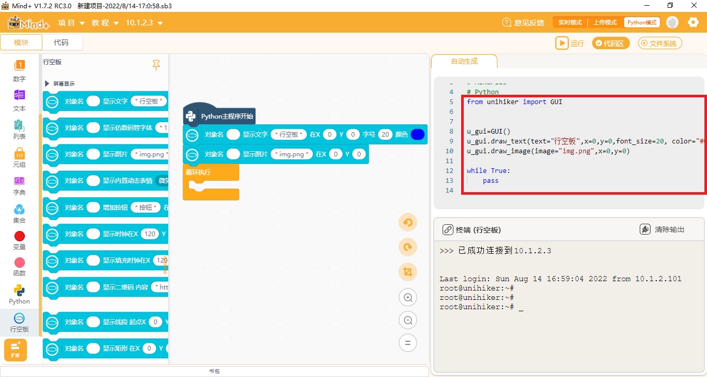Pick the 显示仿数码管字体 block in palette
Image resolution: width=707 pixels, height=377 pixels.
tap(106, 127)
